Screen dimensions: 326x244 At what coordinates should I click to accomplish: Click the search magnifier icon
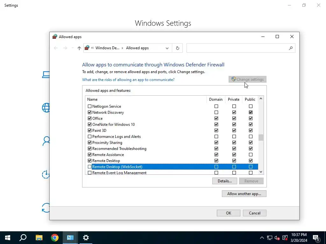point(291,48)
